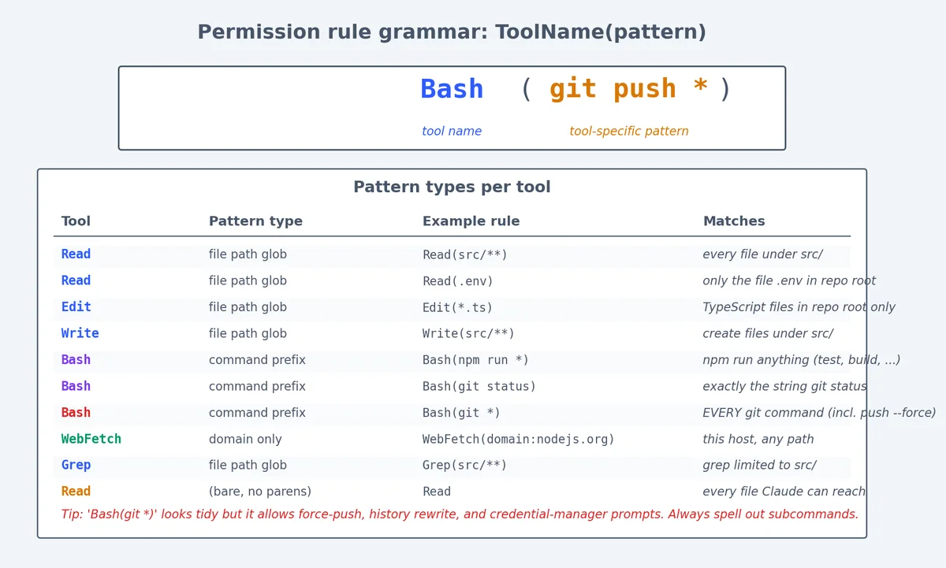Click the 'Pattern type' column header

[255, 221]
